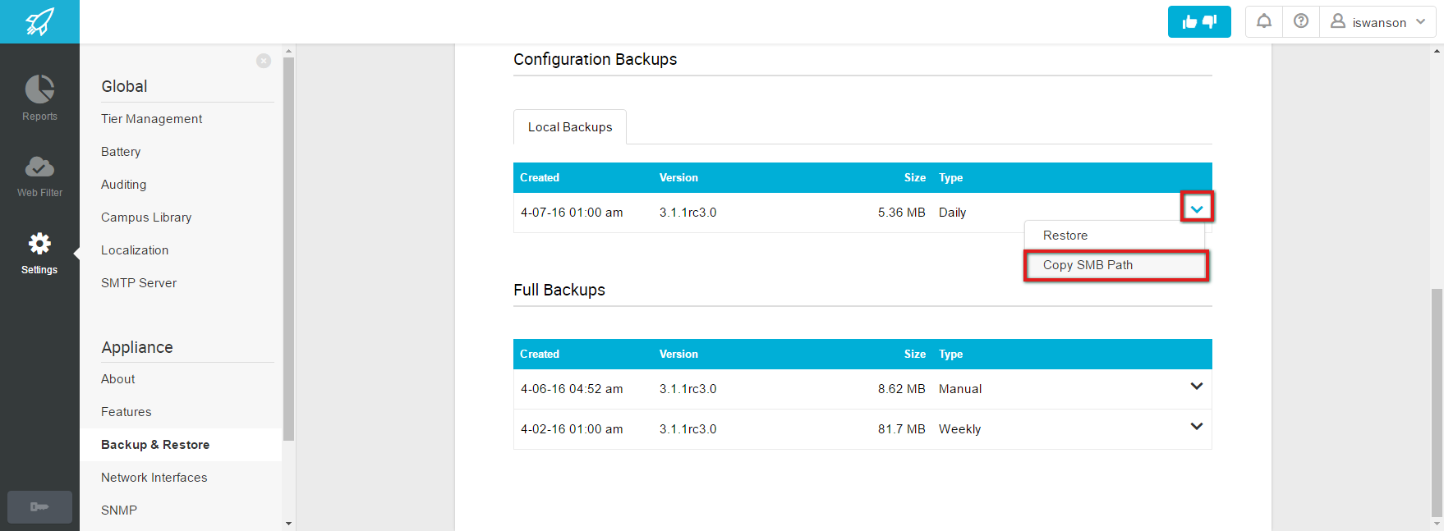Expand the Weekly backup row actions
The width and height of the screenshot is (1444, 531).
pyautogui.click(x=1197, y=427)
